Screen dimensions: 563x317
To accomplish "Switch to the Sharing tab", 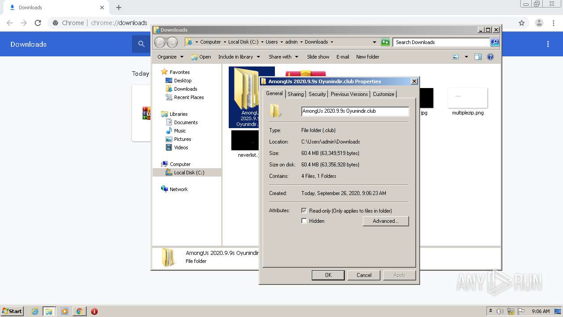I will click(296, 94).
